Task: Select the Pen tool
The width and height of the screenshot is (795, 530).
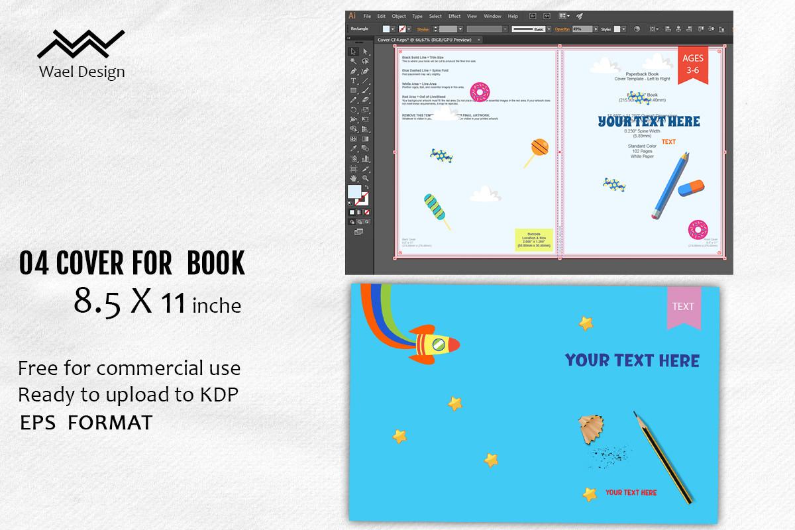Action: pos(353,72)
